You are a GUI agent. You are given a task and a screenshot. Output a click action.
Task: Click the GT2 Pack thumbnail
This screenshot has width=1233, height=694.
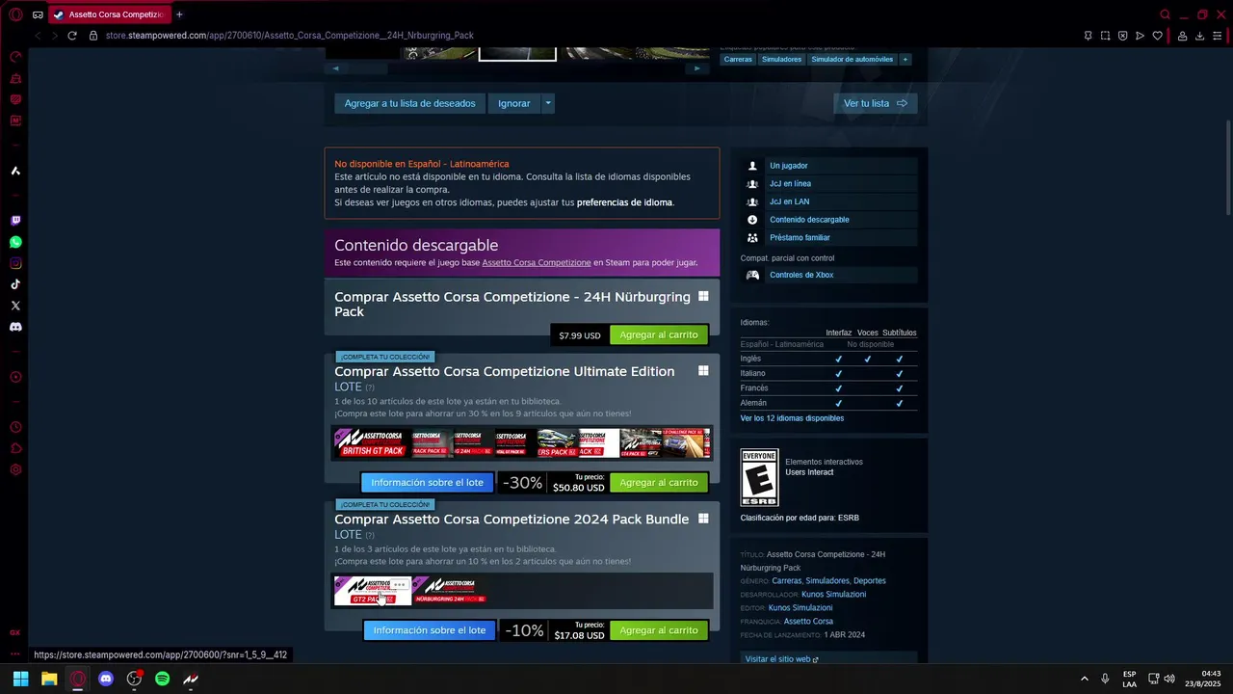(x=373, y=591)
